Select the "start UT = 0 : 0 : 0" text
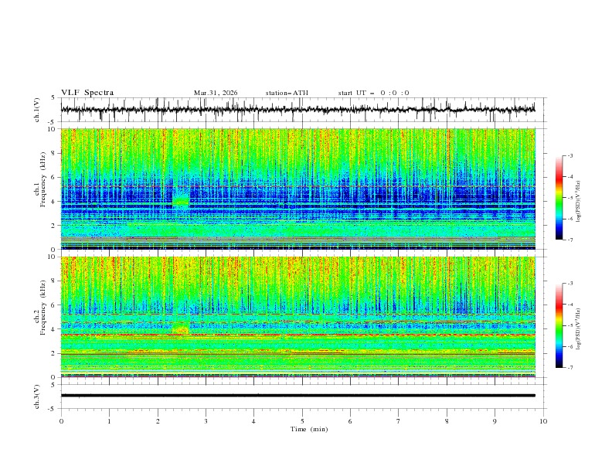612x473 pixels. (373, 93)
